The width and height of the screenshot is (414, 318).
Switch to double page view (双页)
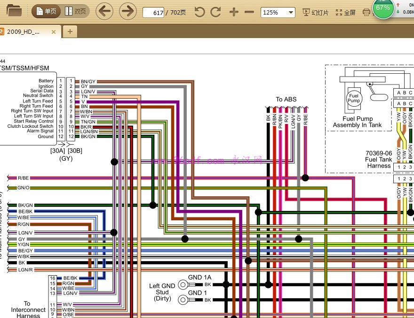(76, 11)
